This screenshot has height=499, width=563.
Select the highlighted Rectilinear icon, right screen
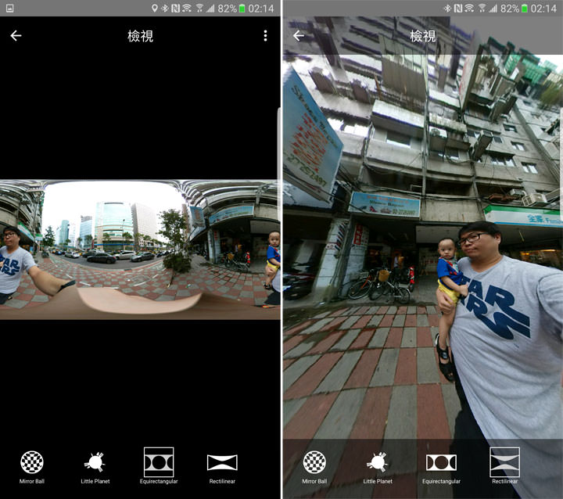[x=504, y=462]
